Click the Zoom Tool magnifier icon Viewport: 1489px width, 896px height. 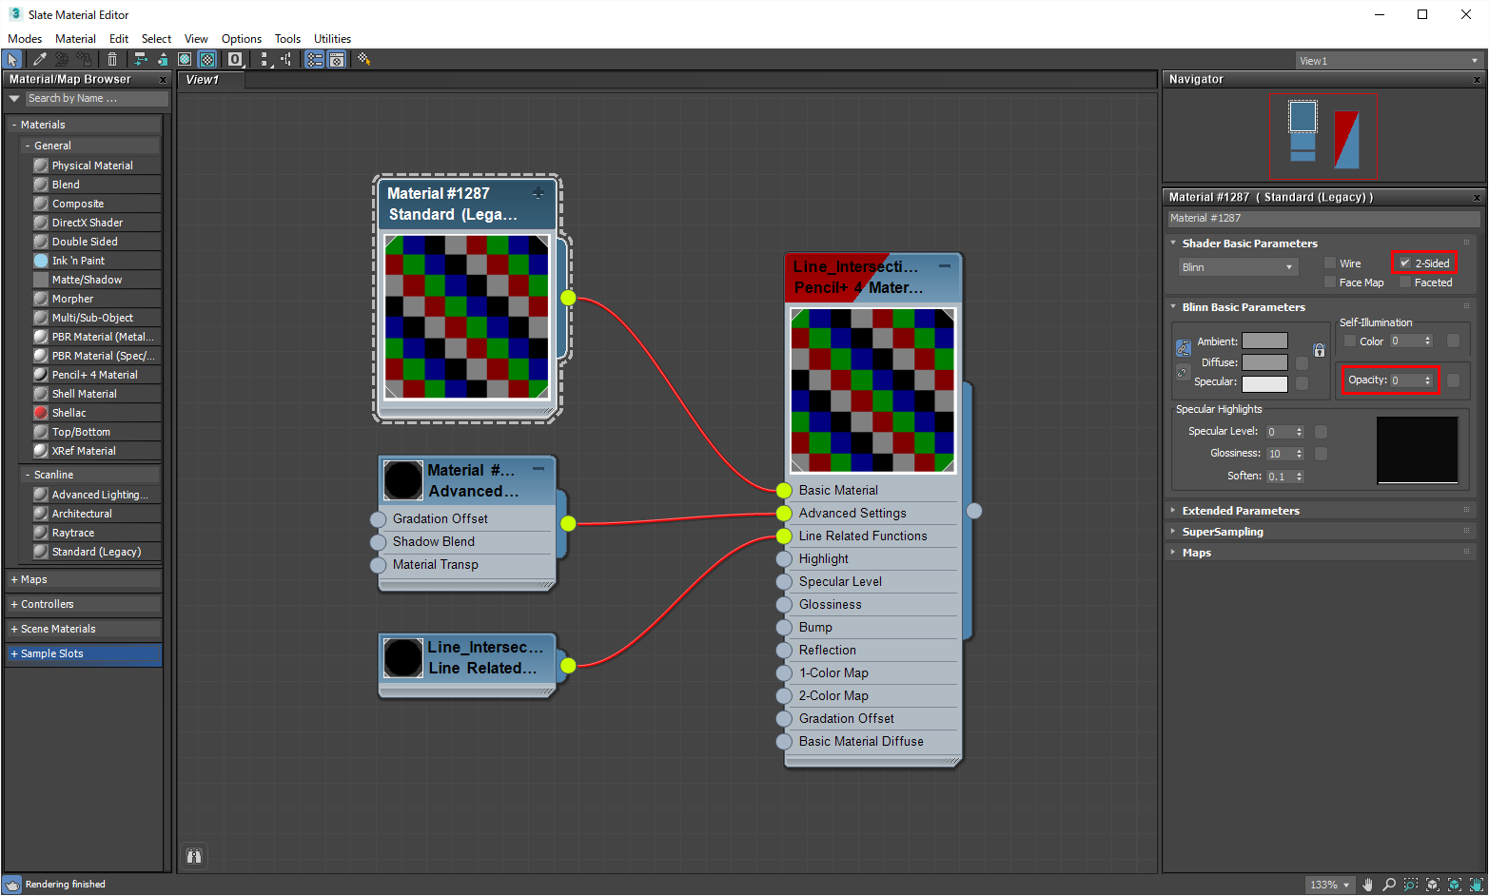pos(1389,885)
